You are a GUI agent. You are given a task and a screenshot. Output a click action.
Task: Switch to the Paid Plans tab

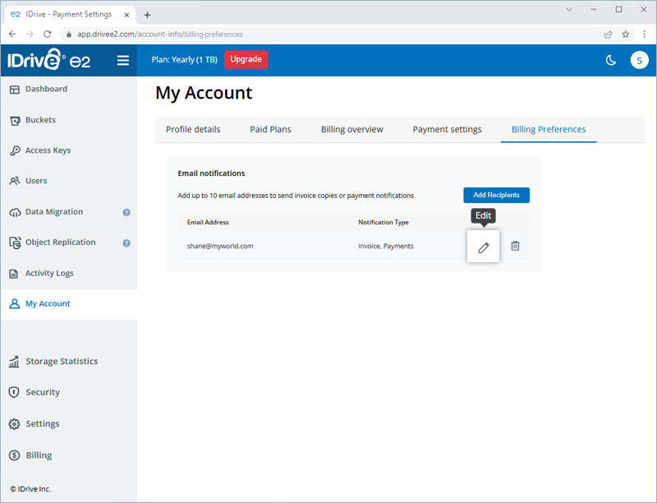[270, 129]
